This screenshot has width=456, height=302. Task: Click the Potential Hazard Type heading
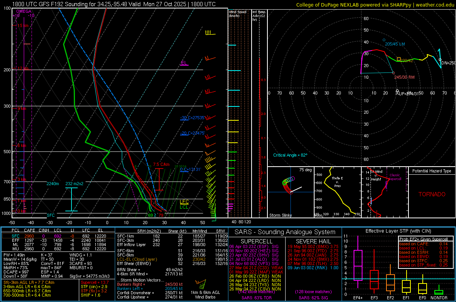[x=432, y=171]
